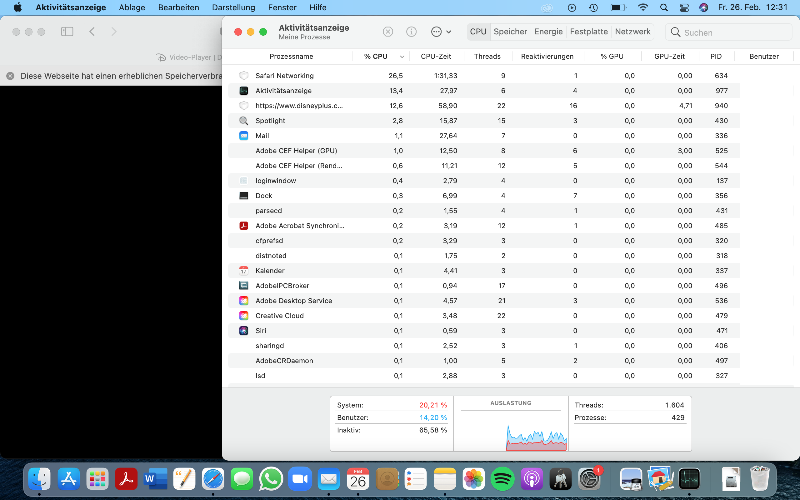Switch to the Netzwerk tab

point(632,32)
